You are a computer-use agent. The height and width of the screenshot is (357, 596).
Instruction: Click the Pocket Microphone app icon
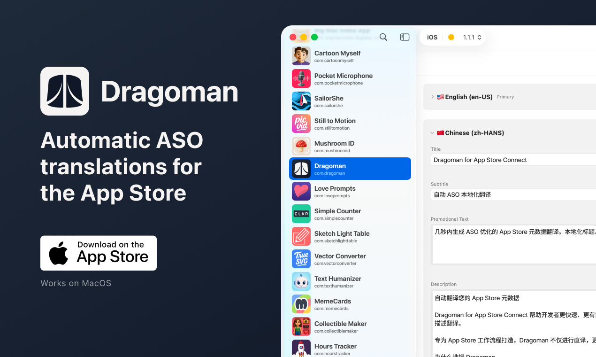301,78
